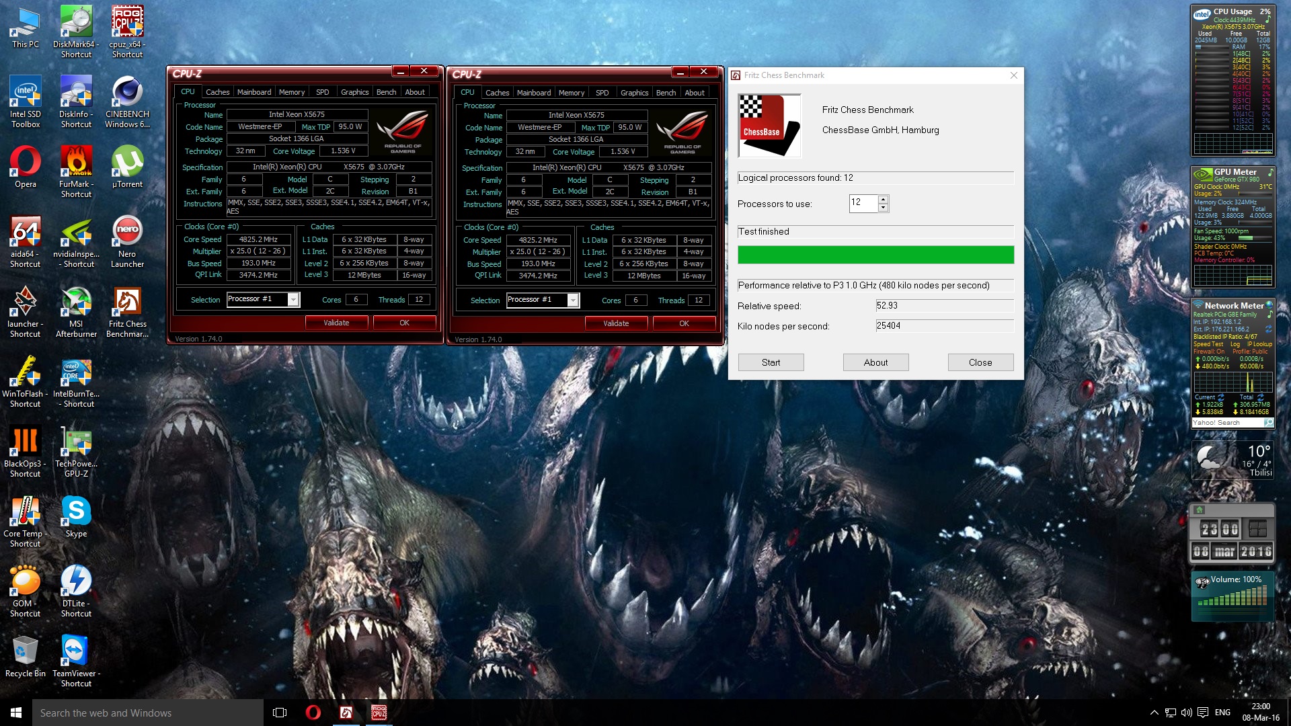Open Bench tab in right CPU-Z window
The image size is (1291, 726).
click(666, 93)
